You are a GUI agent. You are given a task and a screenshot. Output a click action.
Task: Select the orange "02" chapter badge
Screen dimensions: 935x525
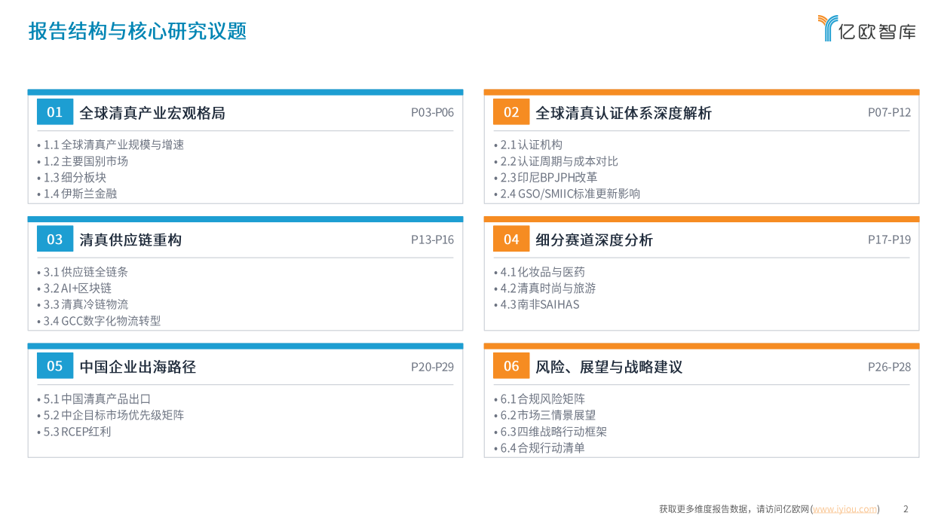coord(512,111)
